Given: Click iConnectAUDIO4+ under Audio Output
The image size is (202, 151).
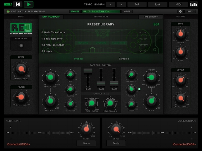Looking at the screenshot, I should pyautogui.click(x=184, y=144).
